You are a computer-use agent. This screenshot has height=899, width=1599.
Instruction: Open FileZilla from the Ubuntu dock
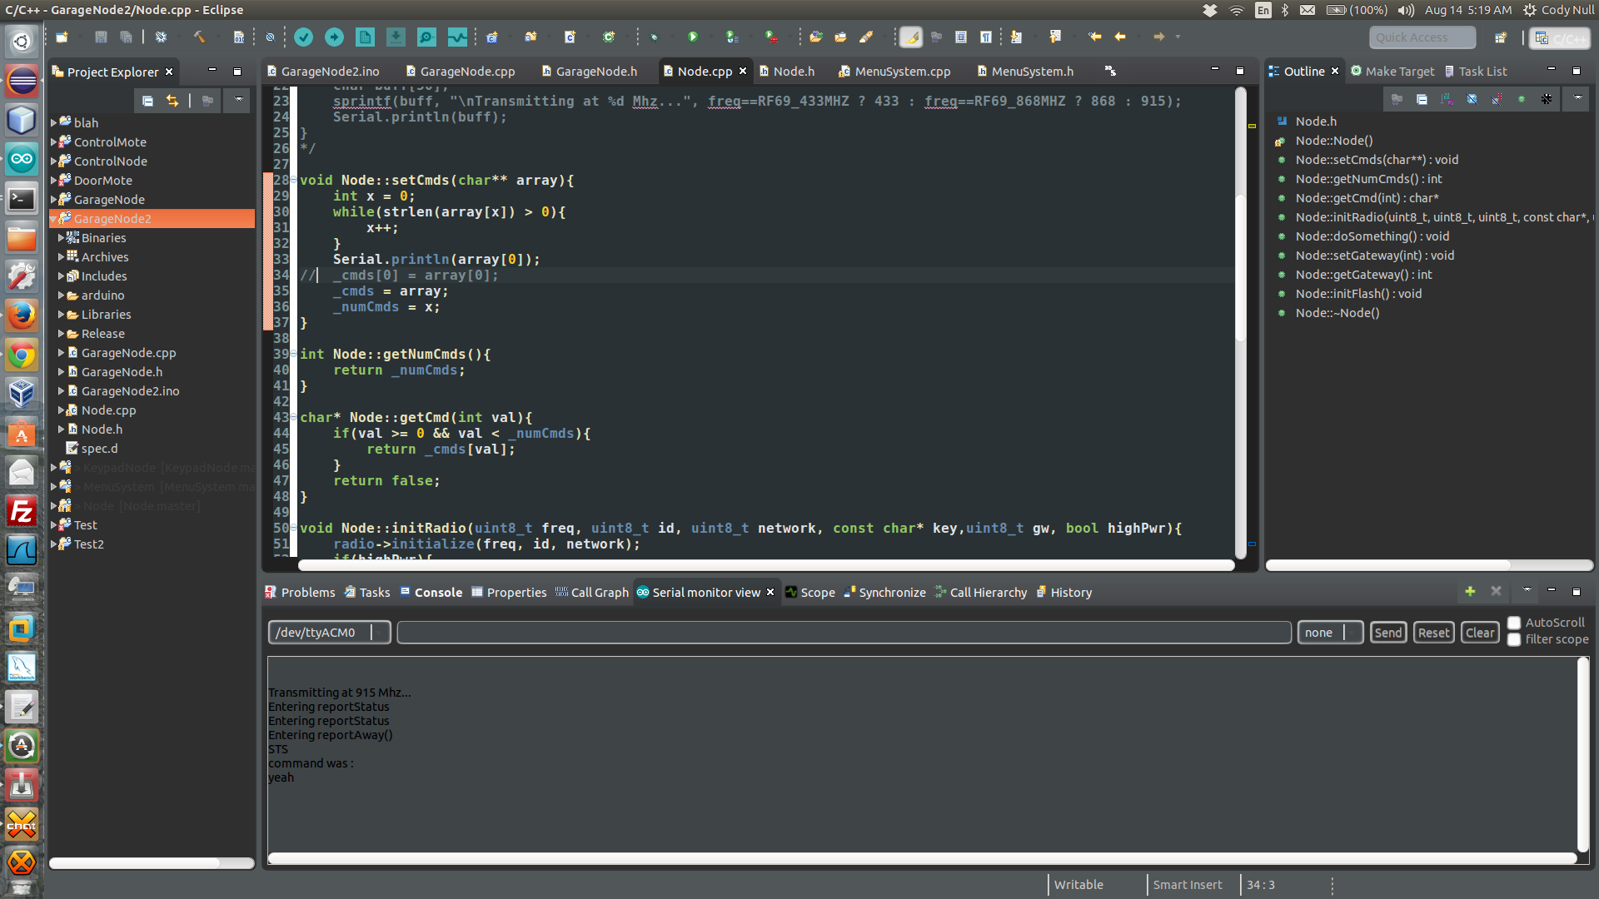(22, 511)
